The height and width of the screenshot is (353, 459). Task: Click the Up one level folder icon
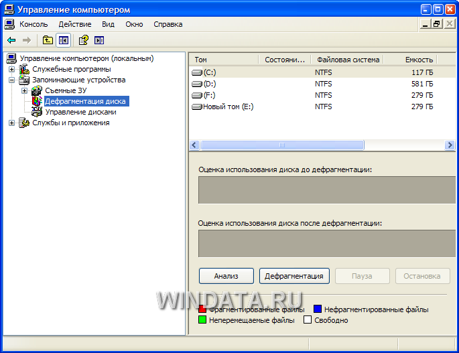48,40
